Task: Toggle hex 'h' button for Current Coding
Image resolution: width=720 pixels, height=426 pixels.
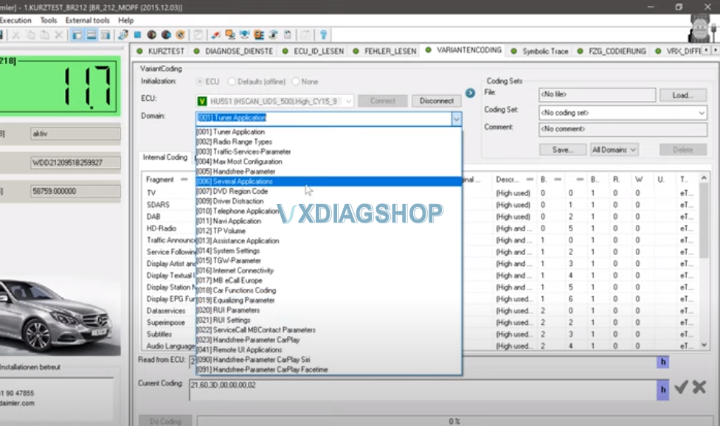Action: (x=662, y=390)
